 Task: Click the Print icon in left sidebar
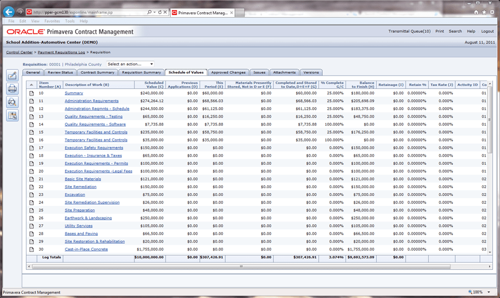pyautogui.click(x=12, y=88)
